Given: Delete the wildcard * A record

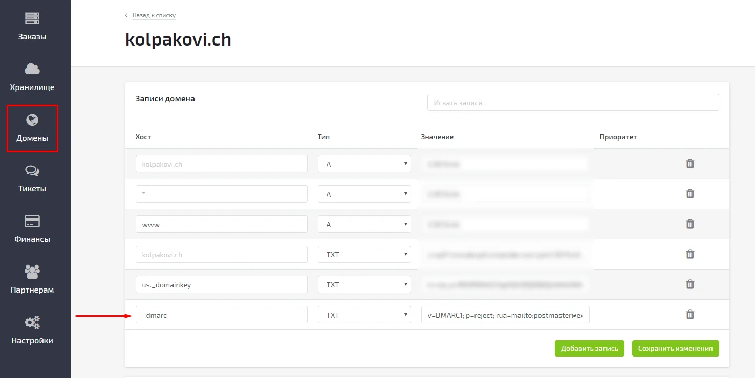Looking at the screenshot, I should coord(690,194).
